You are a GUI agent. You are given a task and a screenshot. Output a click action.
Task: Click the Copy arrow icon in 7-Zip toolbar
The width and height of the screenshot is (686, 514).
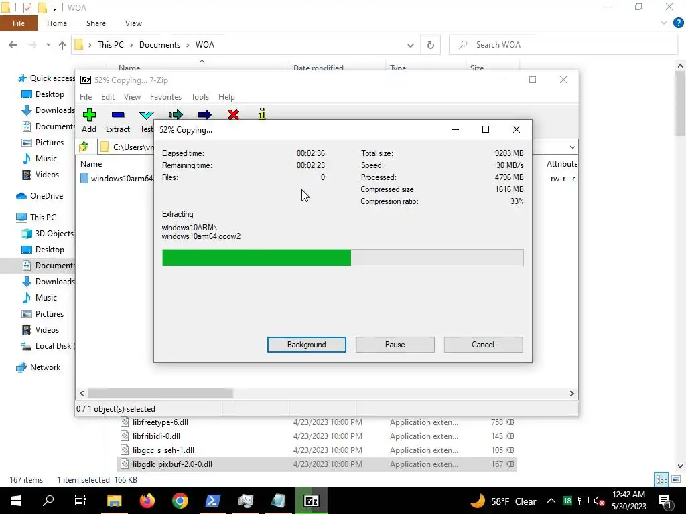point(176,114)
